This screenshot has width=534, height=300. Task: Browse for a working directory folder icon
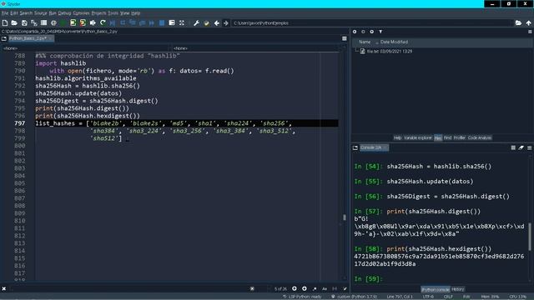[518, 22]
